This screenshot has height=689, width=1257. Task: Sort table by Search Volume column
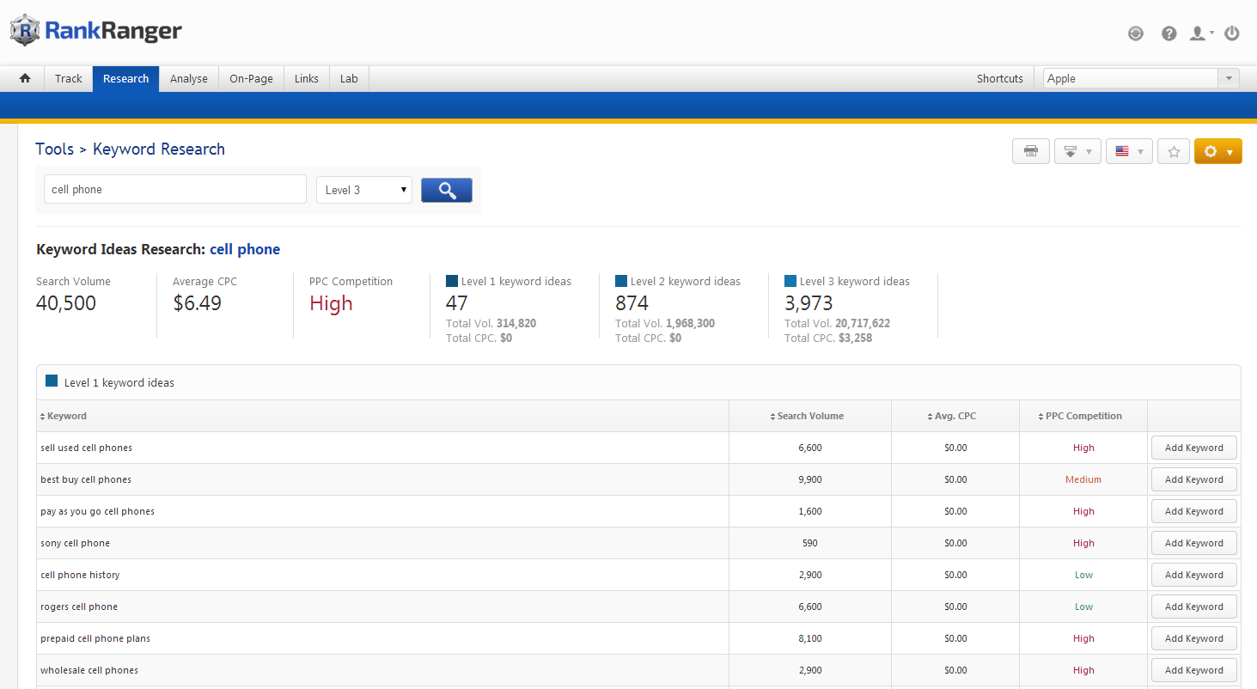(x=809, y=416)
